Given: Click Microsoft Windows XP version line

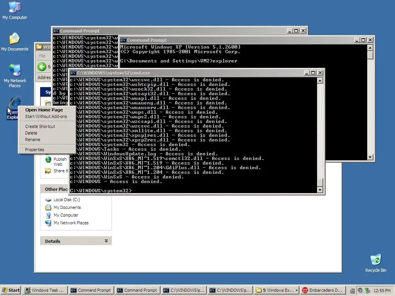Looking at the screenshot, I should pos(181,47).
